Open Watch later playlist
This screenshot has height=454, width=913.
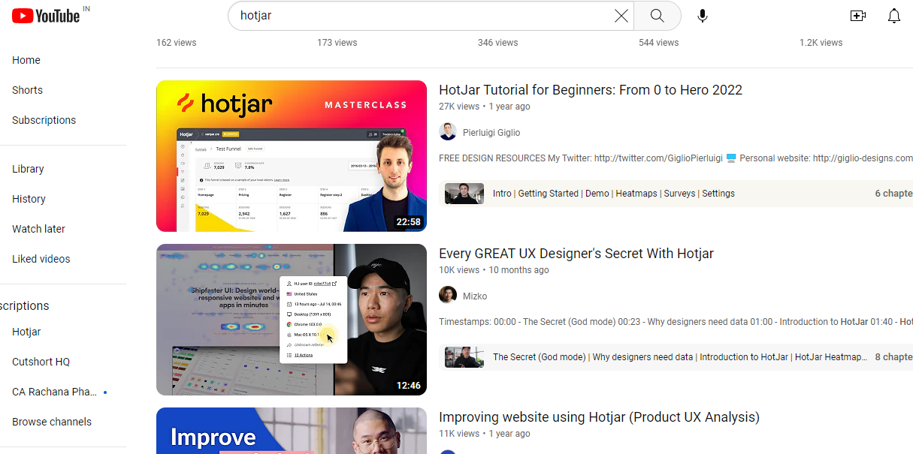(38, 229)
